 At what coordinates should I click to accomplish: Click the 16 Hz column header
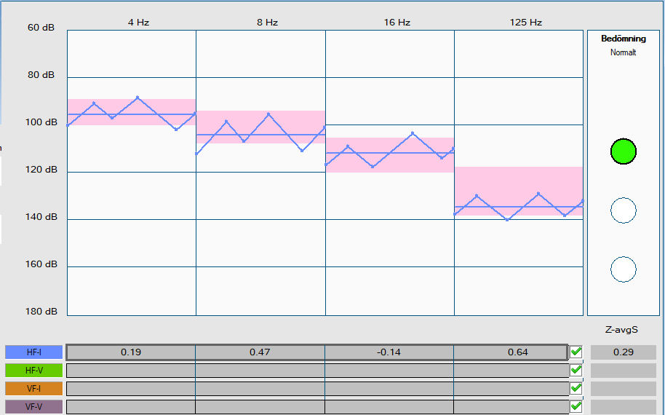click(x=397, y=23)
